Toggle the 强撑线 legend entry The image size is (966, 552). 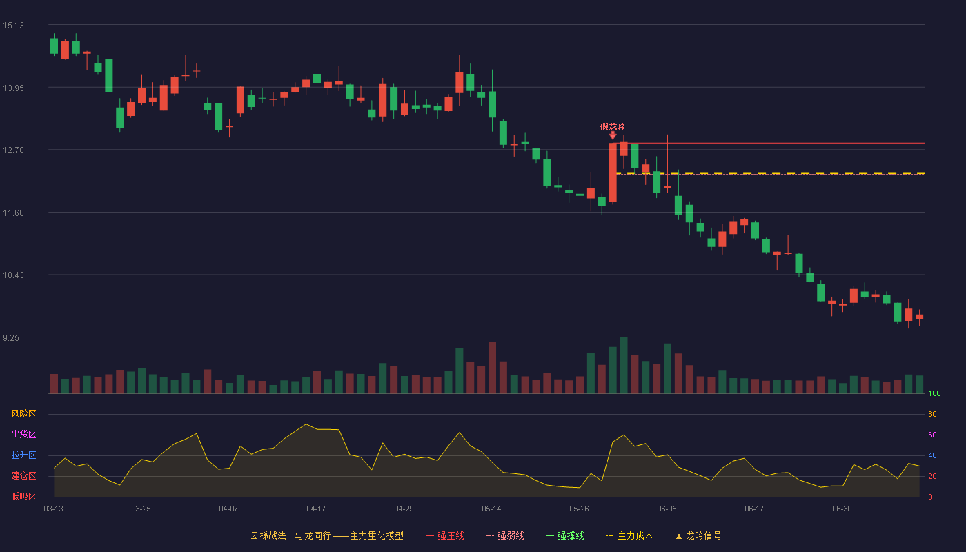coord(565,535)
